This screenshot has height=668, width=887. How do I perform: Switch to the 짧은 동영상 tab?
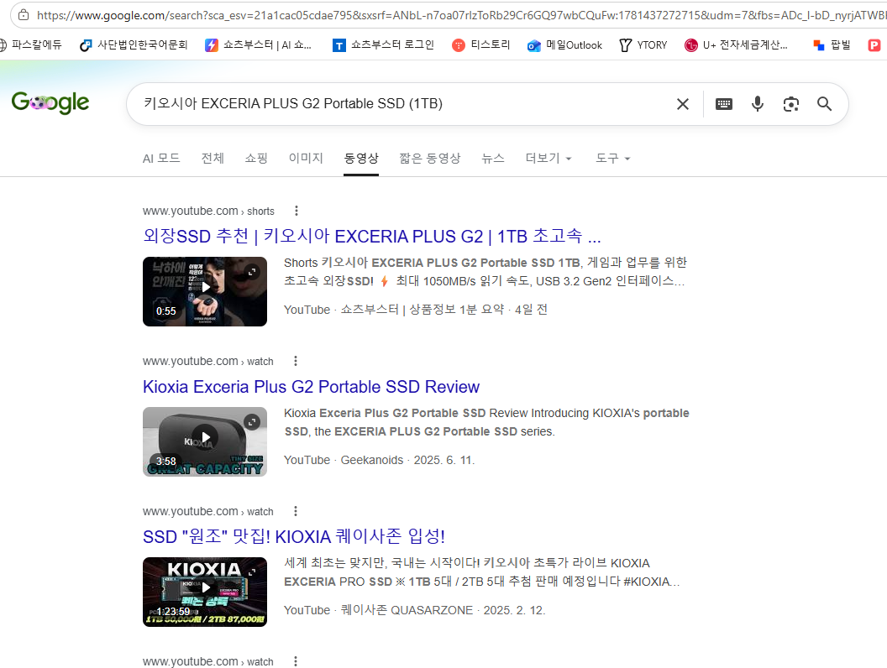click(430, 159)
